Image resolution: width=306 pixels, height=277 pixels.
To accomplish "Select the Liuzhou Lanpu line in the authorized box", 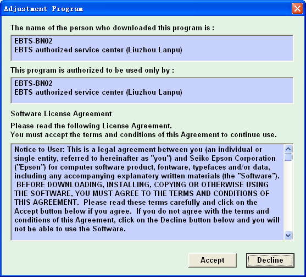I will [98, 93].
